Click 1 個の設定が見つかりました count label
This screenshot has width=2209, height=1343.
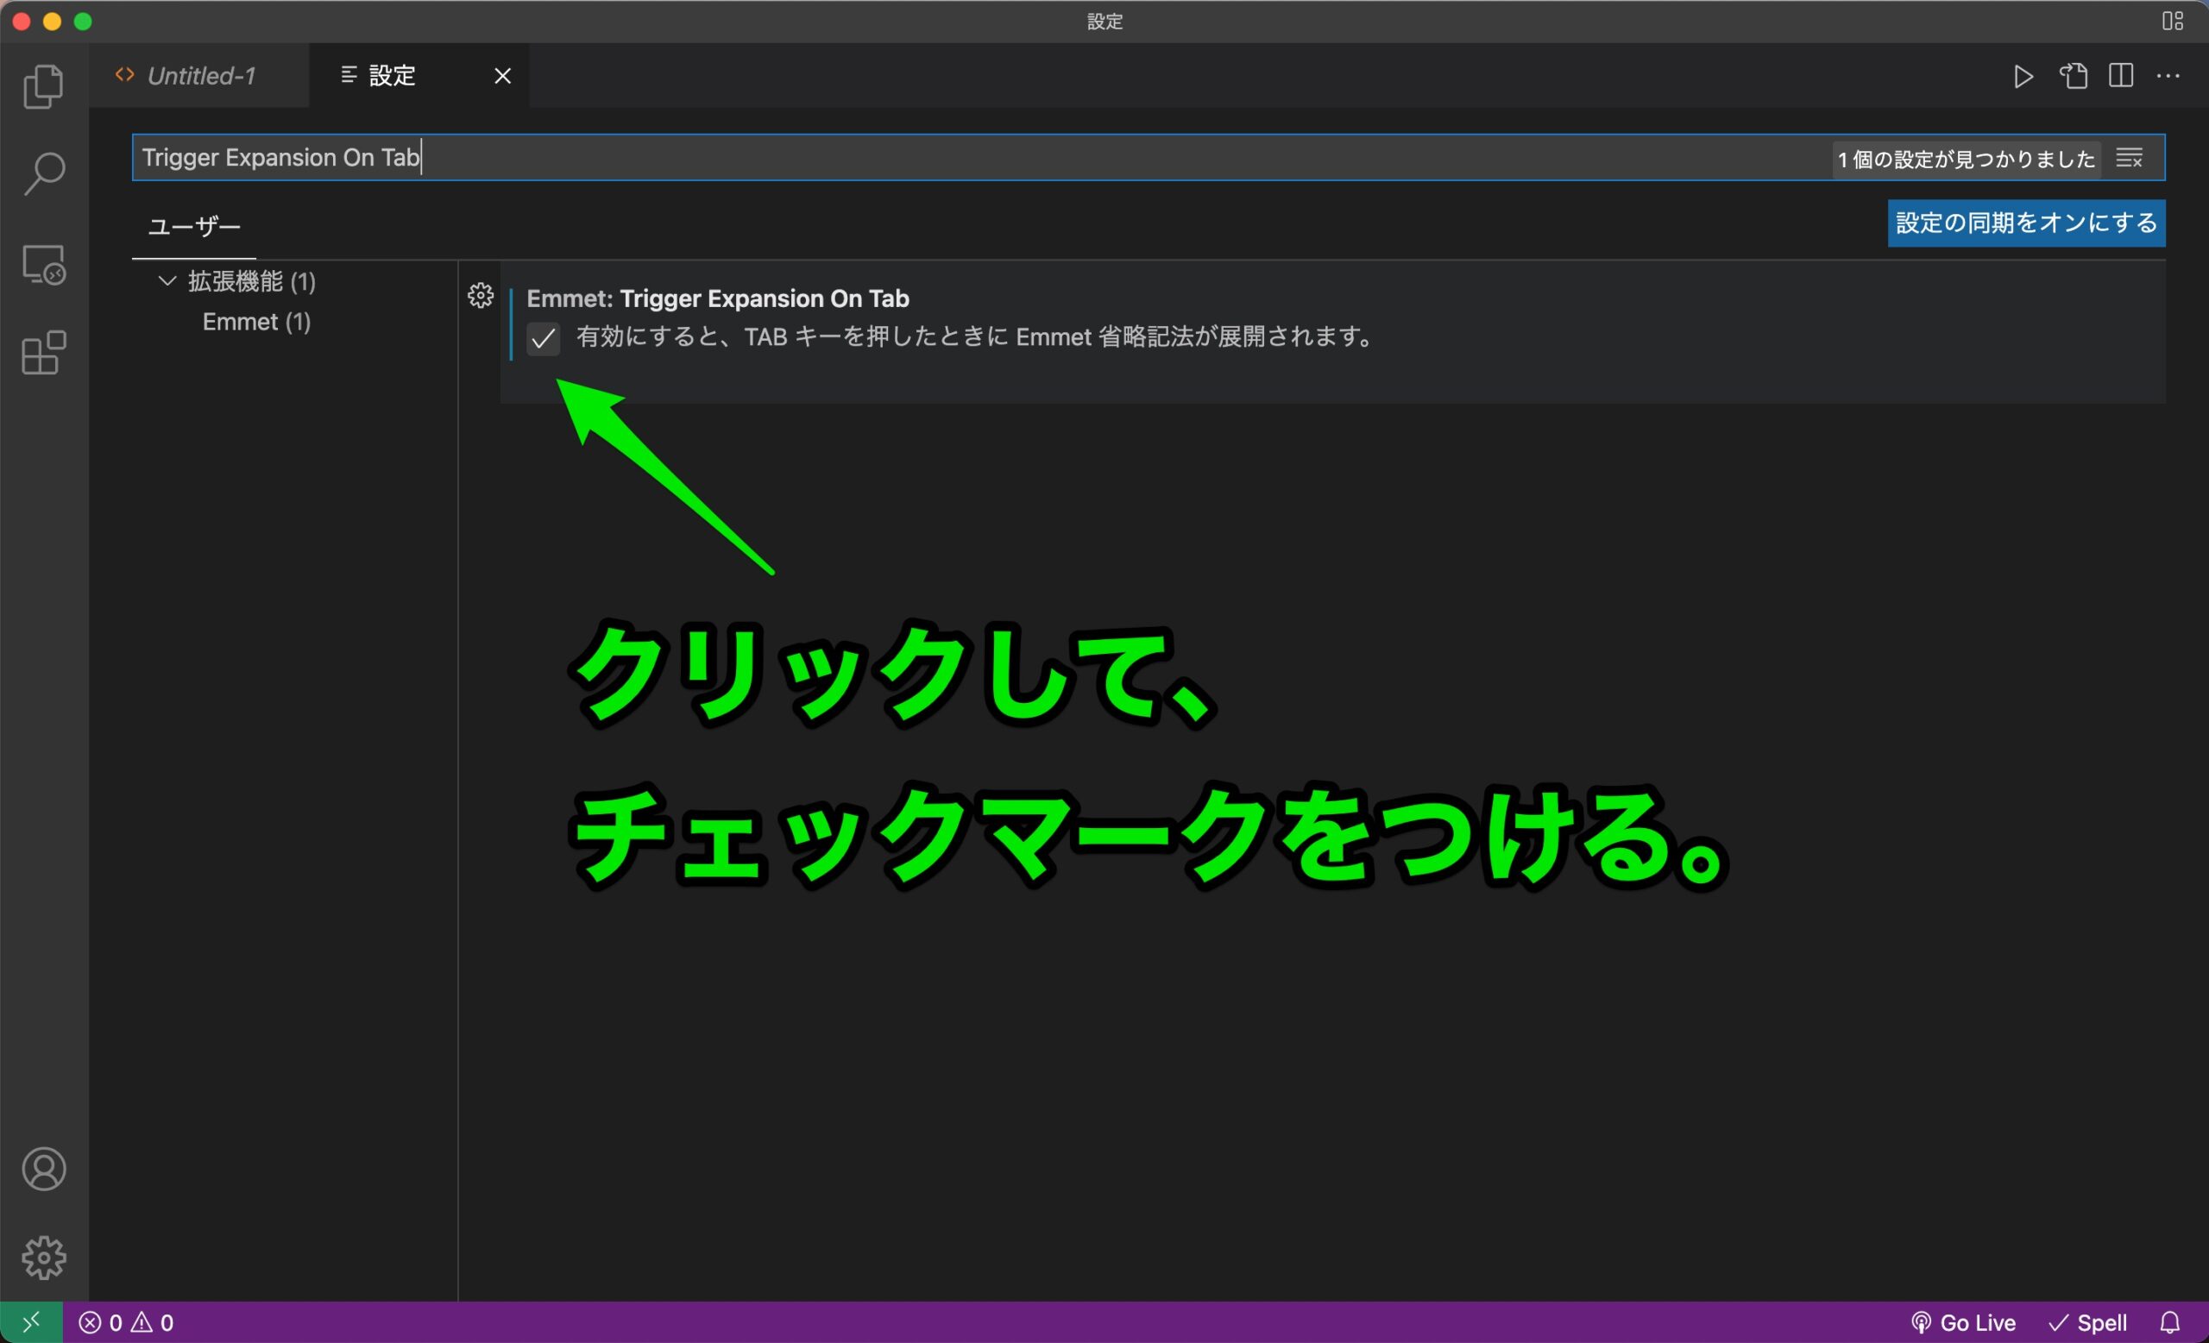click(1966, 160)
